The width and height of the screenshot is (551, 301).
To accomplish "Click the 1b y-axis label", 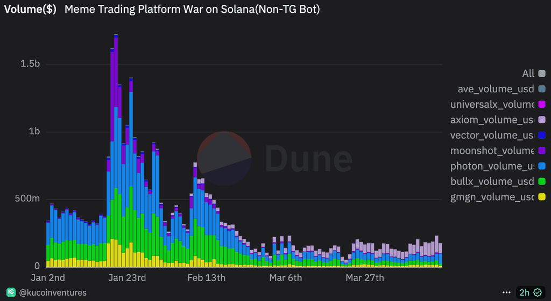I will pyautogui.click(x=34, y=131).
